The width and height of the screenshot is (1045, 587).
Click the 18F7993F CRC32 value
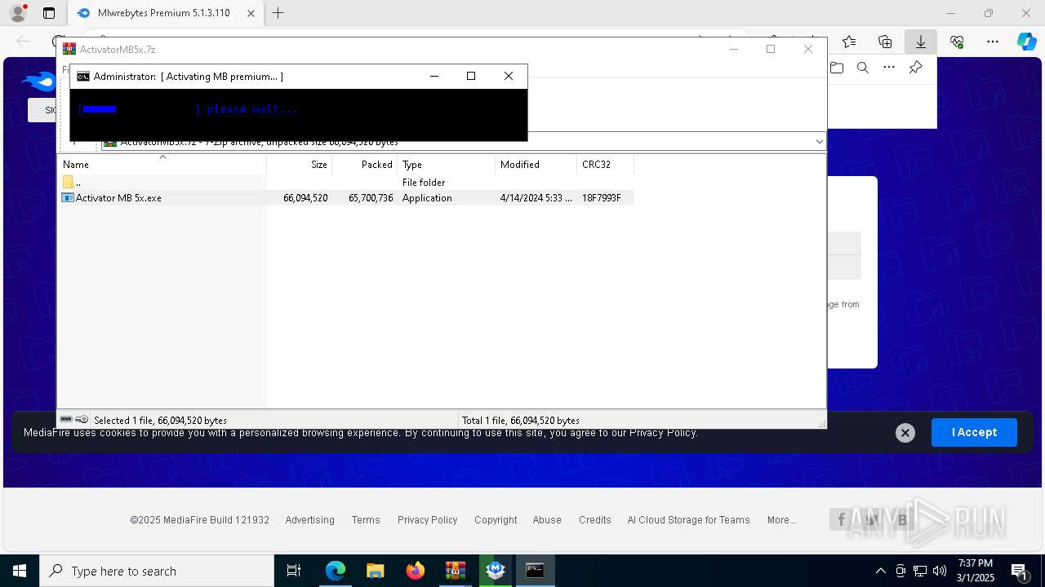602,197
